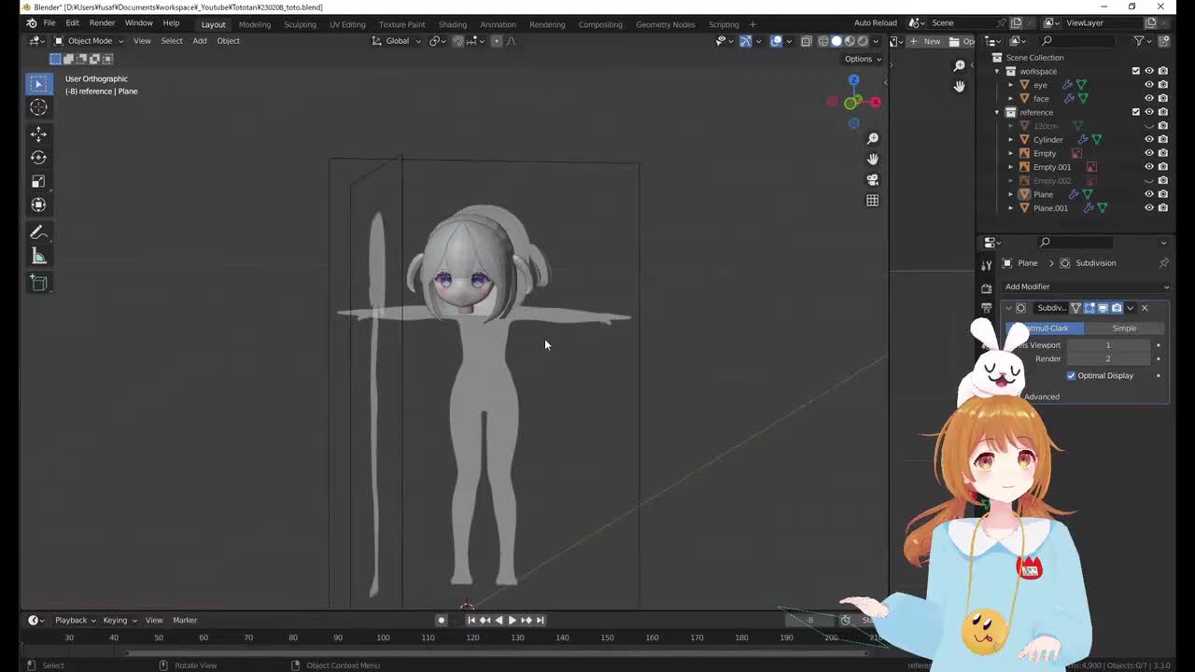
Task: Open the viewport Options dropdown
Action: (x=863, y=59)
